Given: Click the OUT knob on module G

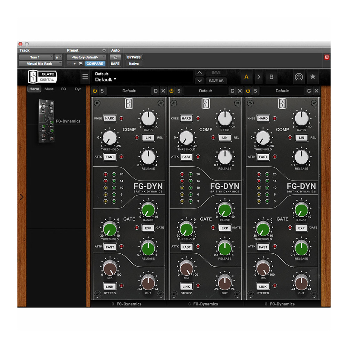Looking at the screenshot, I should pos(301,283).
